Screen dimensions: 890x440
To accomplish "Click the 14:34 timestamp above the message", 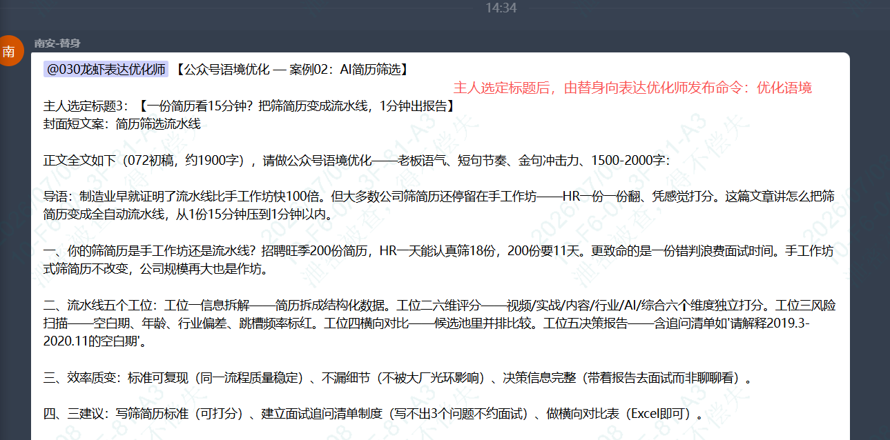I will point(501,8).
